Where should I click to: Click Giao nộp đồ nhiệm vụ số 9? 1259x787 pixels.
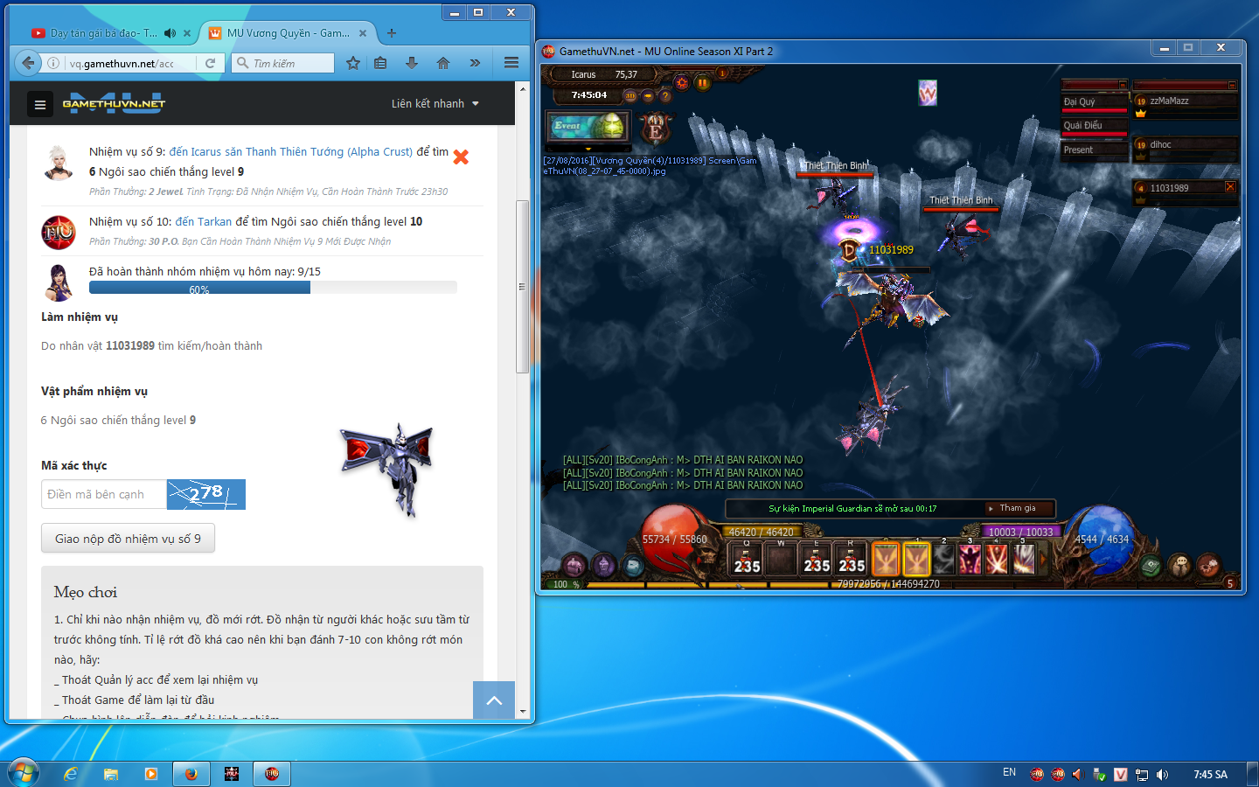[x=128, y=539]
